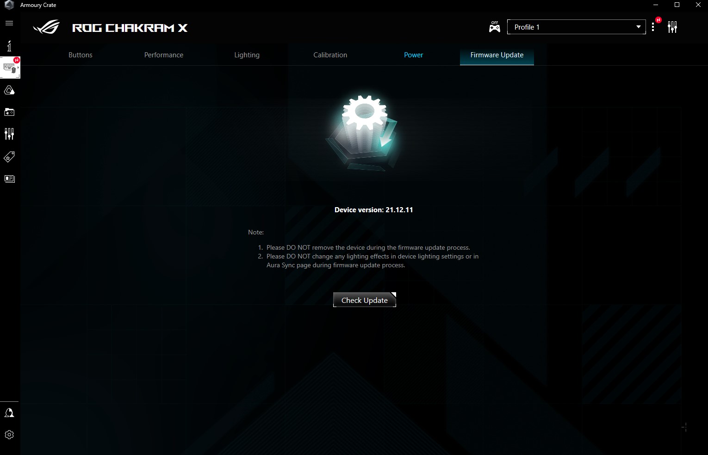The width and height of the screenshot is (708, 455).
Task: Maximize the Armoury Crate window
Action: (x=677, y=5)
